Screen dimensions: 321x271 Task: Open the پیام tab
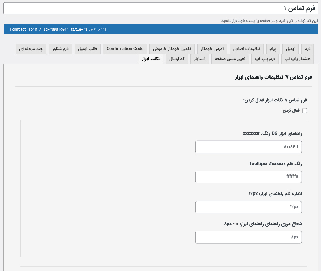(273, 49)
